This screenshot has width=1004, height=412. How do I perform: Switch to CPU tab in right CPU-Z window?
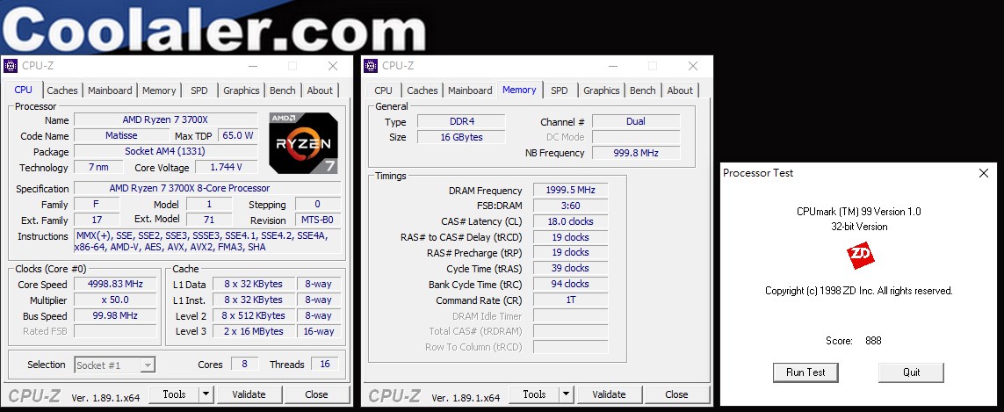click(384, 90)
